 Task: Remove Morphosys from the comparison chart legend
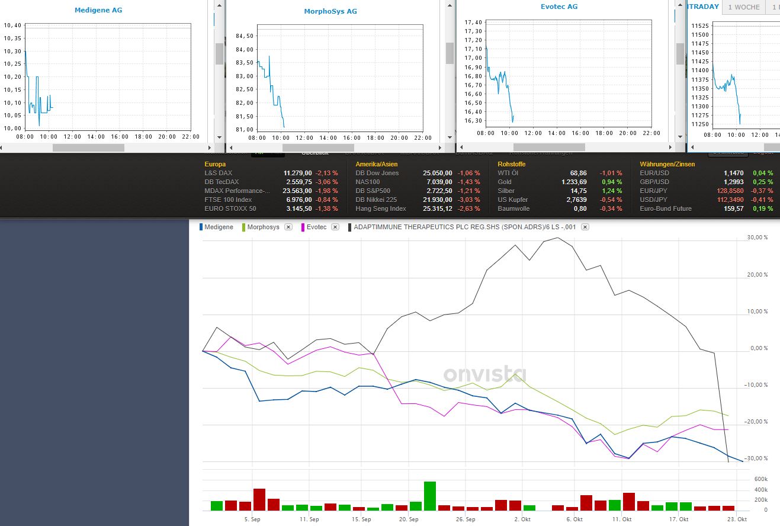pyautogui.click(x=288, y=227)
